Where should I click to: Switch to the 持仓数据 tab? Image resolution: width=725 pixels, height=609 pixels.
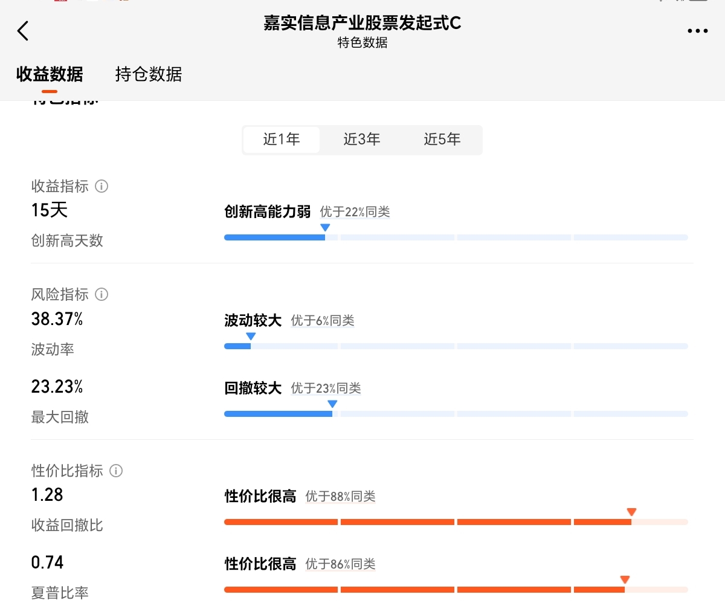click(149, 74)
